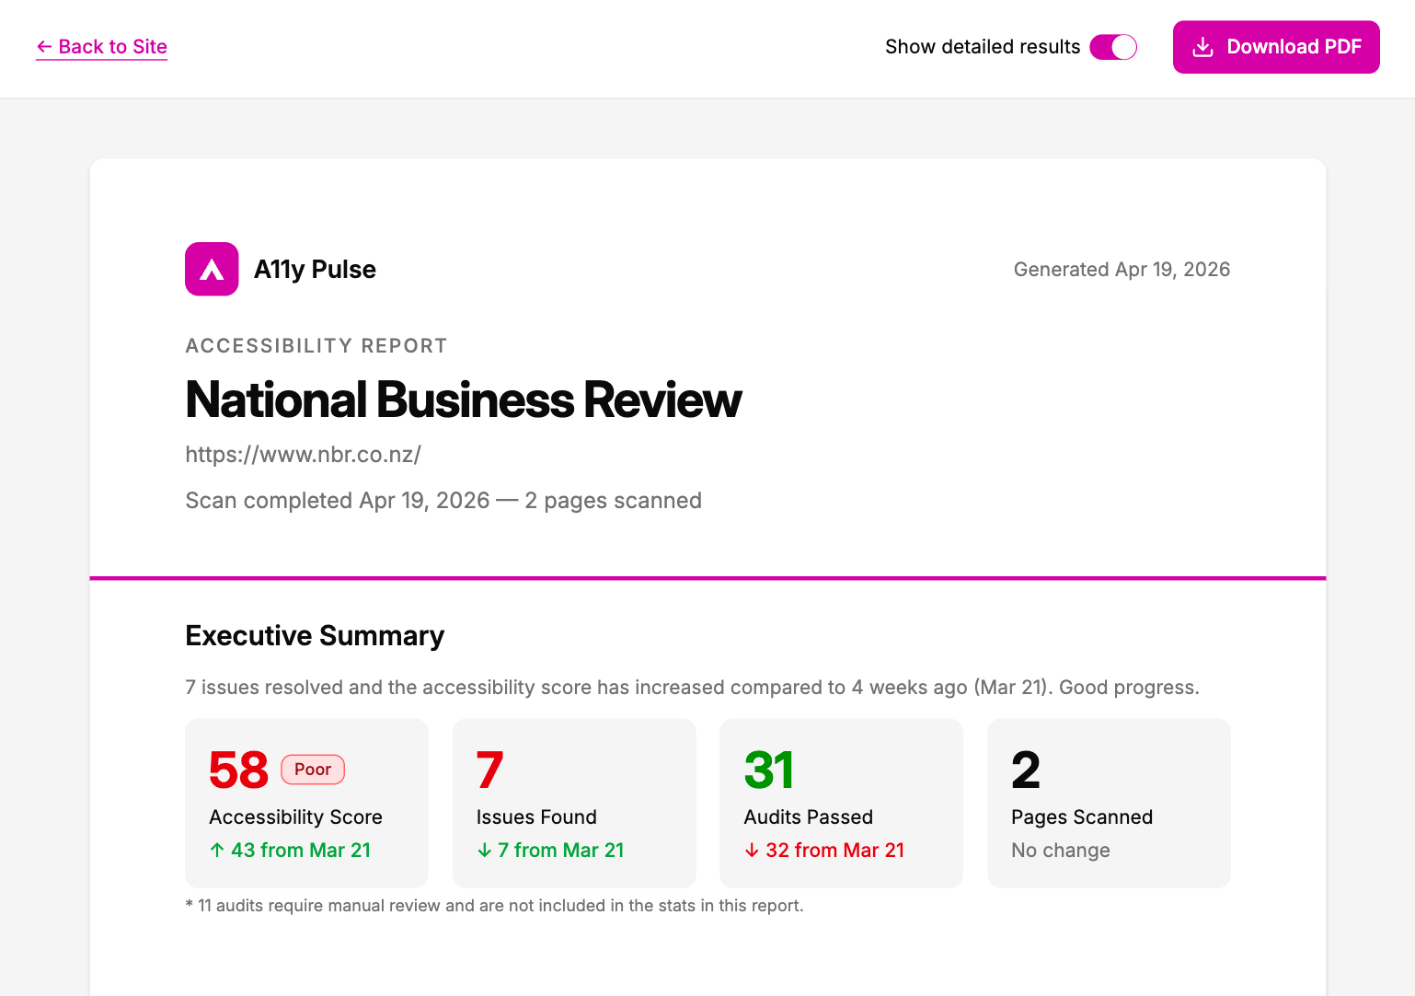Screen dimensions: 1415x996
Task: Click the back arrow icon beside Back to Site
Action: (44, 47)
